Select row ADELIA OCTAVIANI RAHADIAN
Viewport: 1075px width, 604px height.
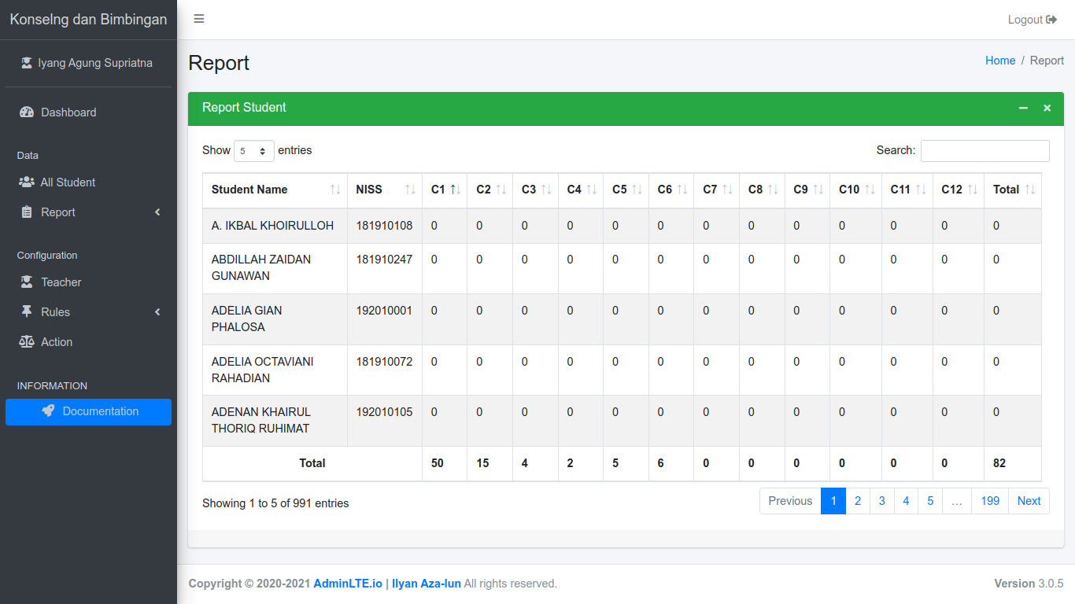pos(622,370)
